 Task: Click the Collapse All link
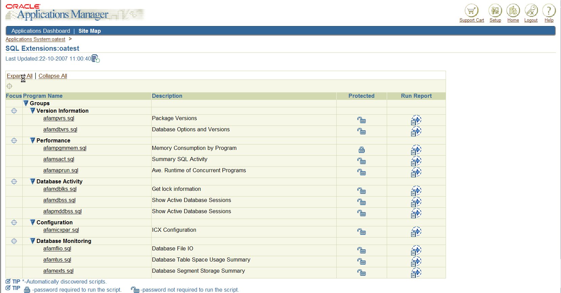(x=53, y=76)
